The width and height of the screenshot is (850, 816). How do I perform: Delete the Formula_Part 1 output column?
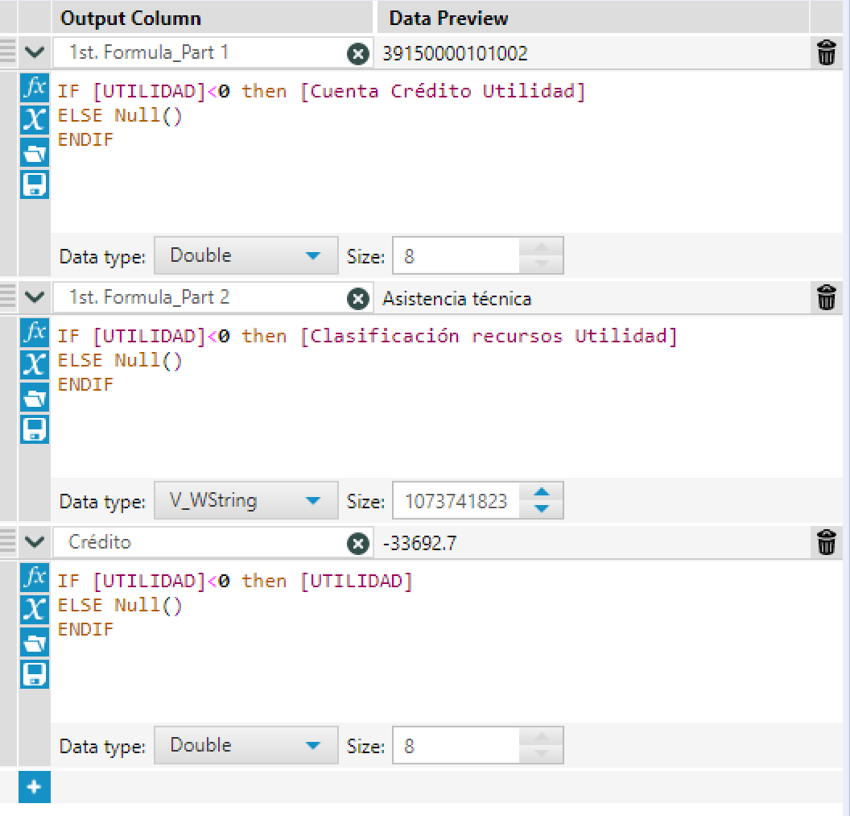[x=826, y=52]
